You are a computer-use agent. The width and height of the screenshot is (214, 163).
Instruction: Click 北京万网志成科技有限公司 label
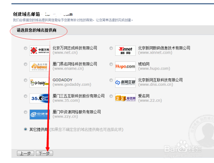pyautogui.click(x=75, y=48)
